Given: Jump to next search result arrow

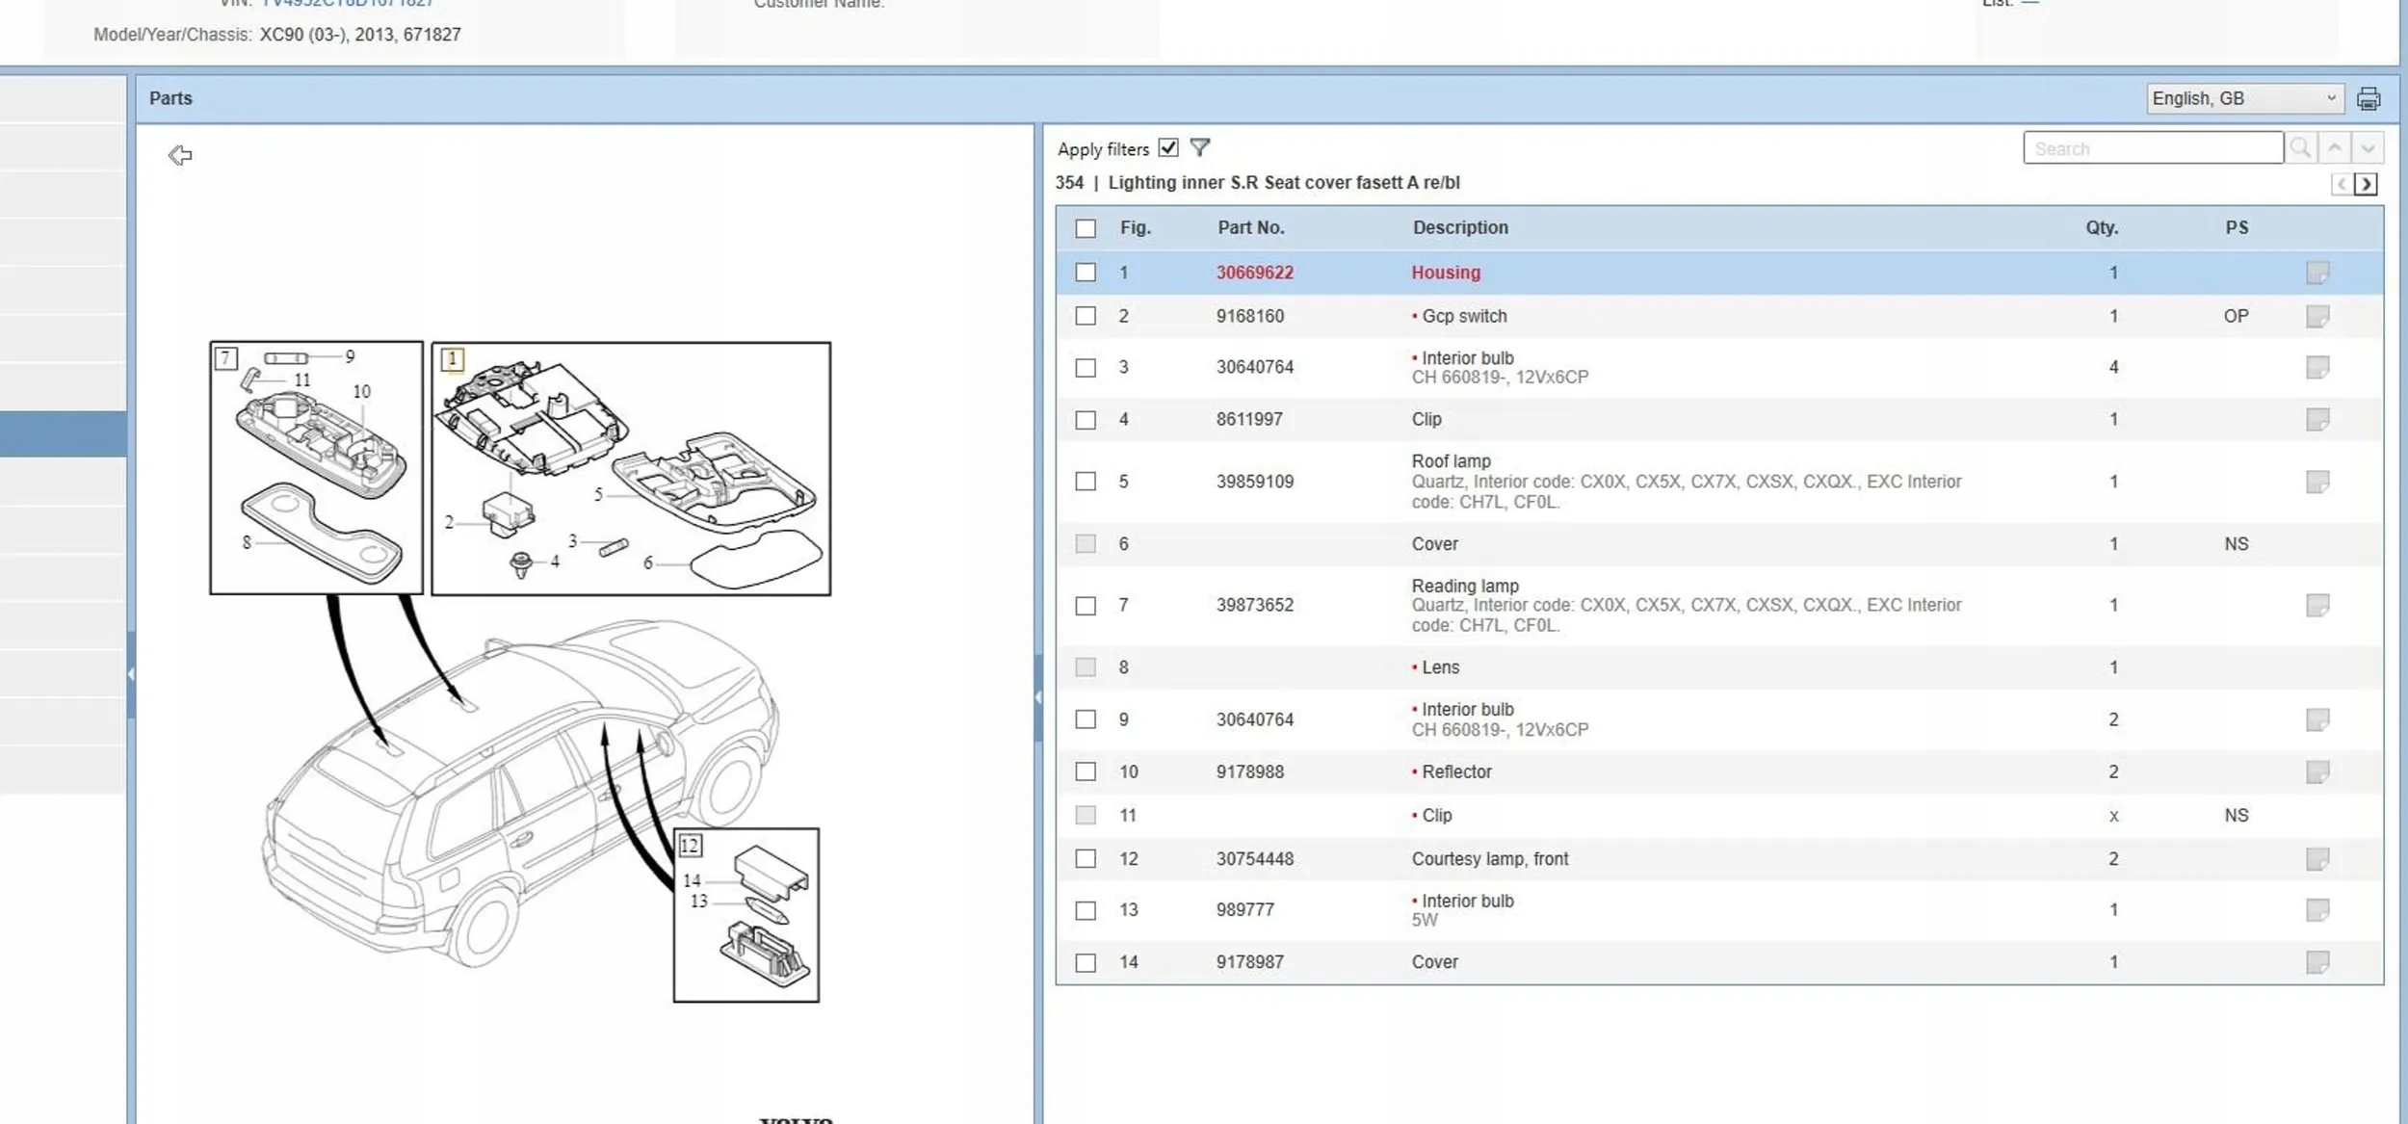Looking at the screenshot, I should (x=2368, y=148).
